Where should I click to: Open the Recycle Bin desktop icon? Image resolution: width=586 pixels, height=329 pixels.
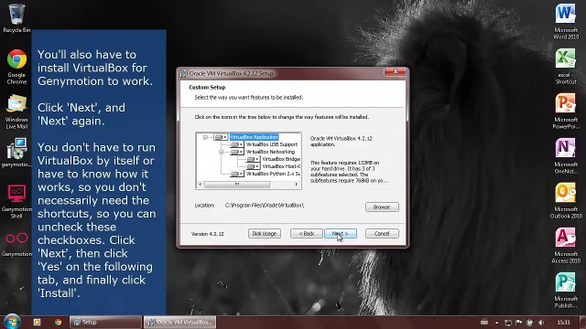click(x=16, y=18)
